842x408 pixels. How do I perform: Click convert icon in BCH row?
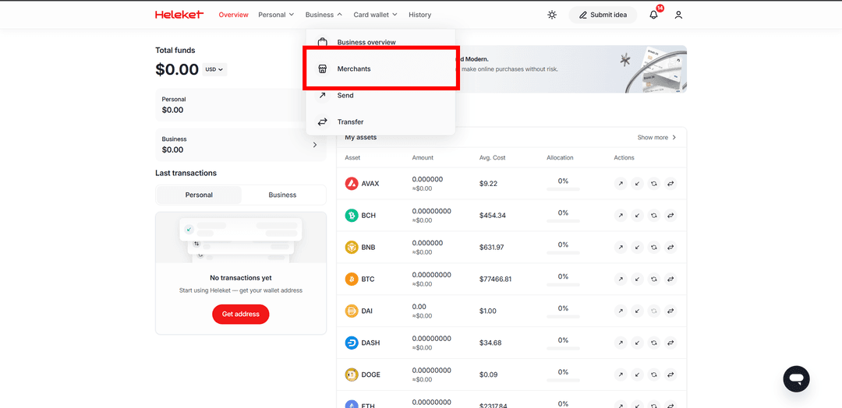click(x=653, y=216)
